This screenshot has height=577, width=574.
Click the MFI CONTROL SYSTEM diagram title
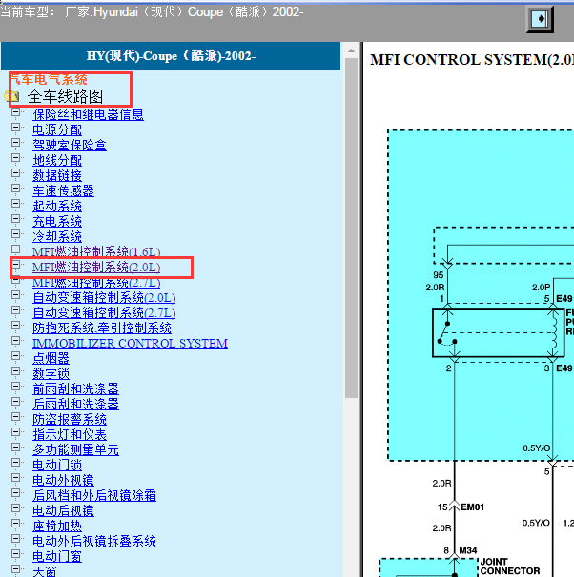(x=472, y=60)
